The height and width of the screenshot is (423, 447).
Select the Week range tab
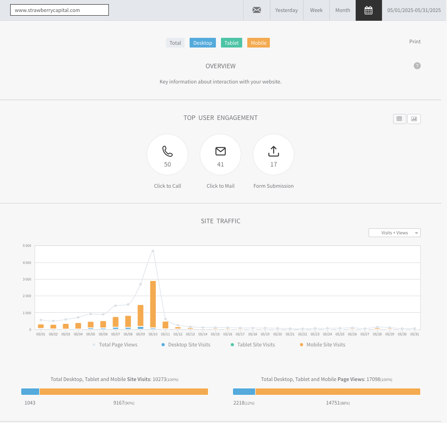point(316,10)
